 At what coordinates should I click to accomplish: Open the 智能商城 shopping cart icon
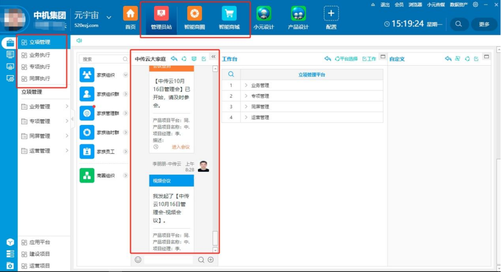pos(229,14)
